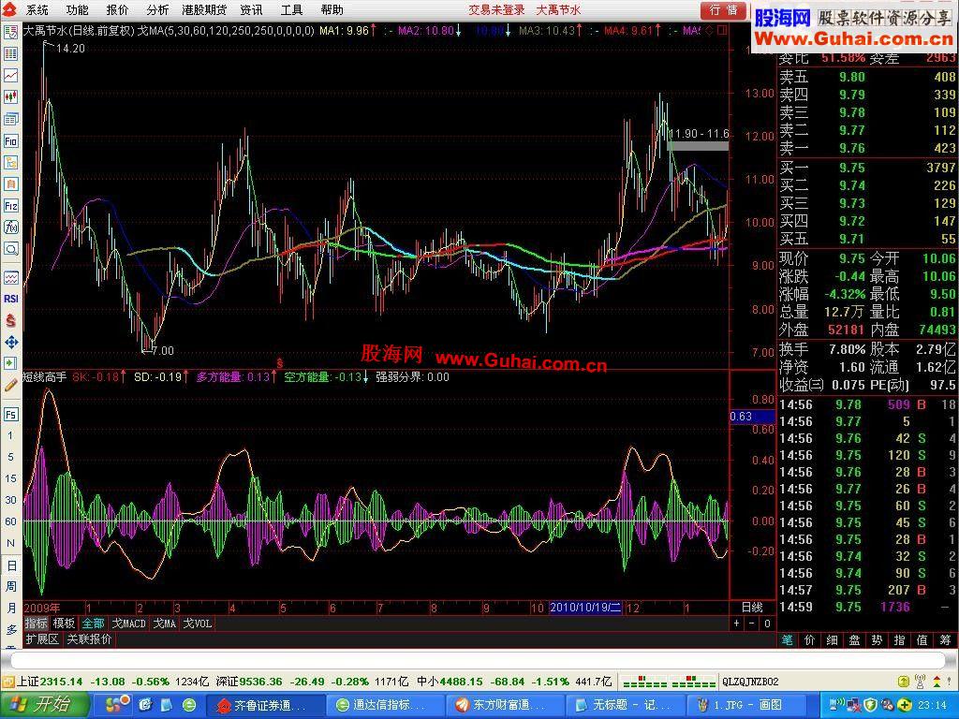Click the wavy indicator lines sidebar icon
Image resolution: width=959 pixels, height=719 pixels.
click(x=10, y=277)
